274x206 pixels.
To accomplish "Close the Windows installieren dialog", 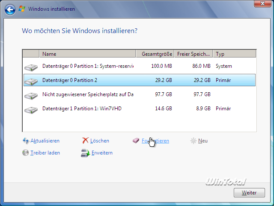I will (x=262, y=3).
